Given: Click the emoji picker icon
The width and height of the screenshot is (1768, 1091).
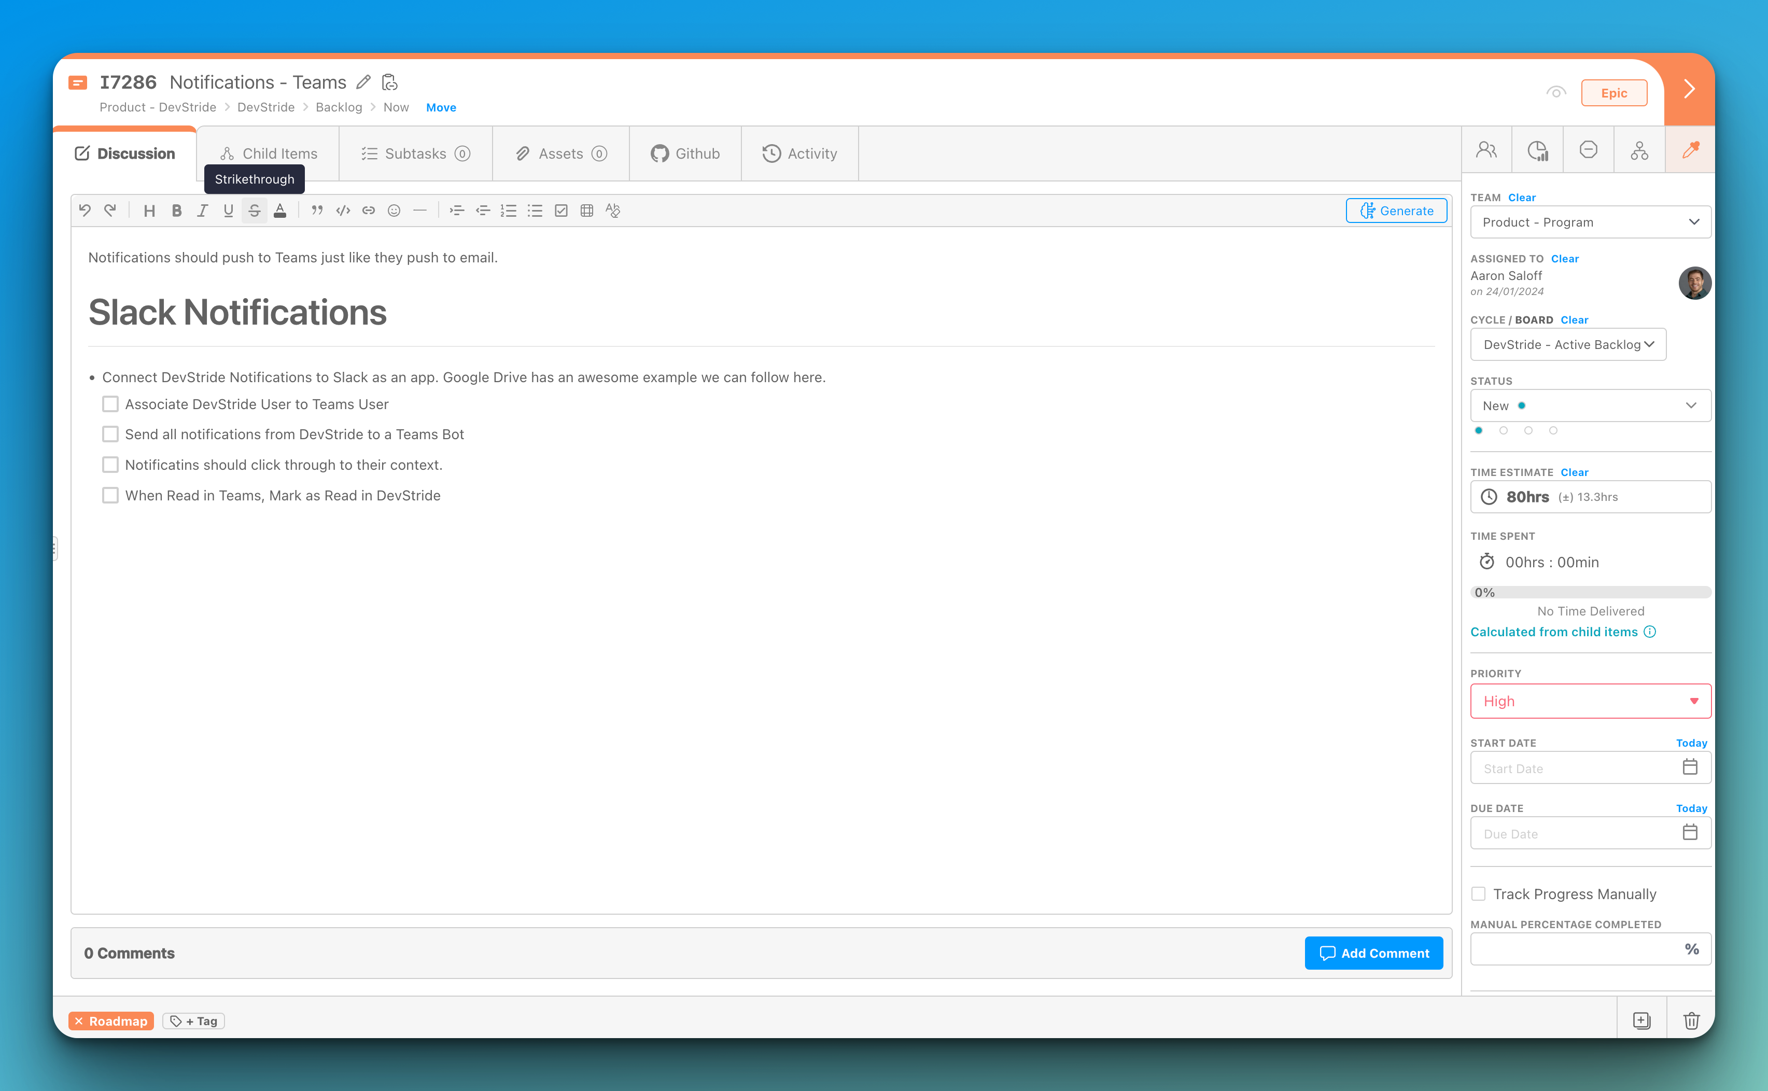Looking at the screenshot, I should tap(394, 211).
